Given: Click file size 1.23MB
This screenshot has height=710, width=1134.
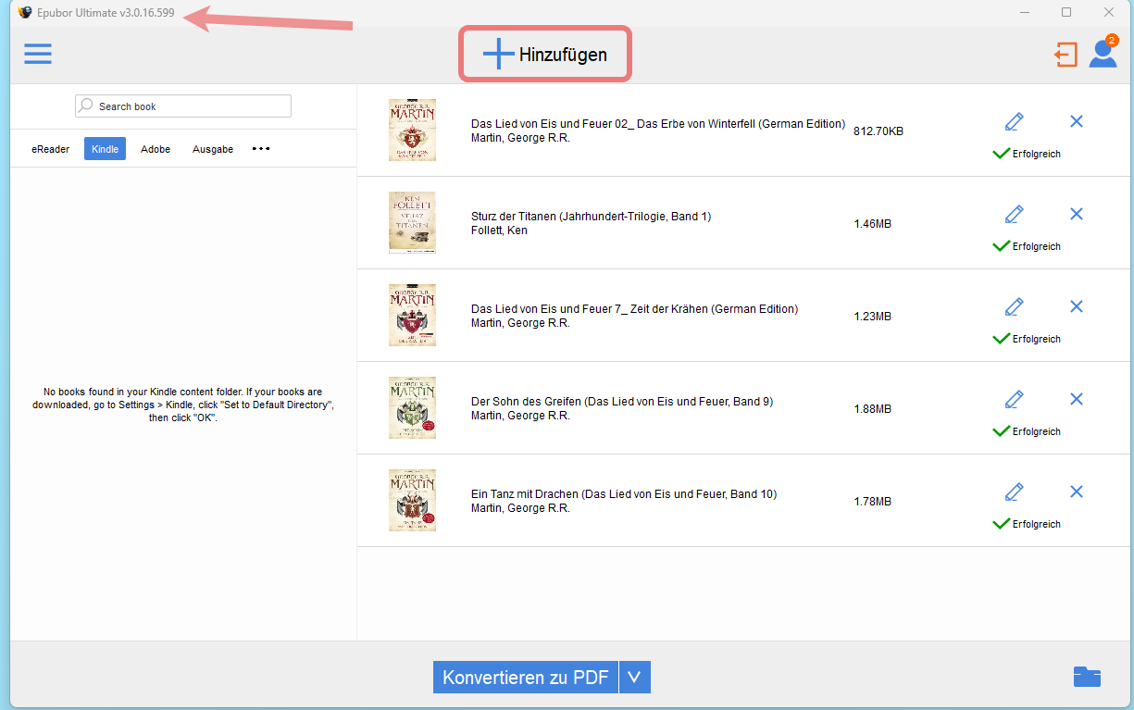Looking at the screenshot, I should click(x=873, y=317).
